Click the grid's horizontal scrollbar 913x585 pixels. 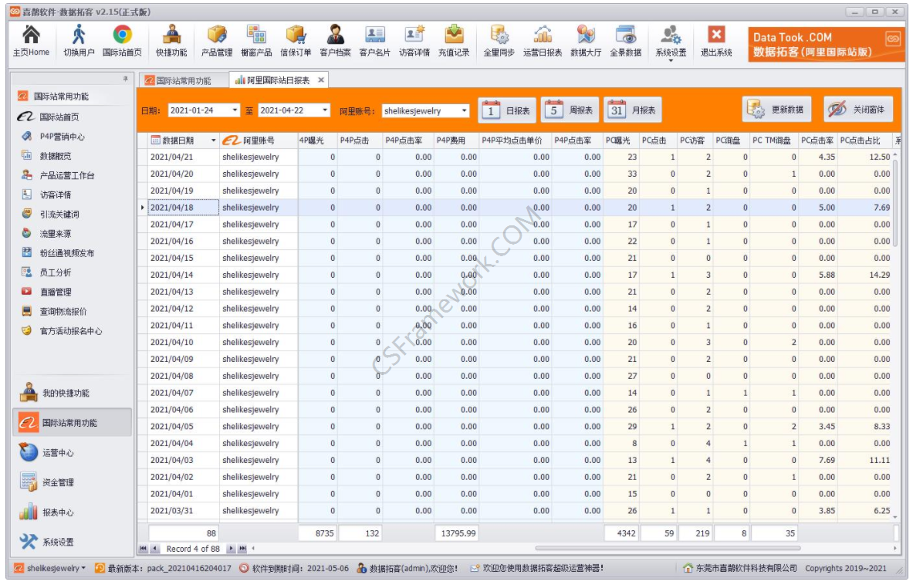(668, 548)
